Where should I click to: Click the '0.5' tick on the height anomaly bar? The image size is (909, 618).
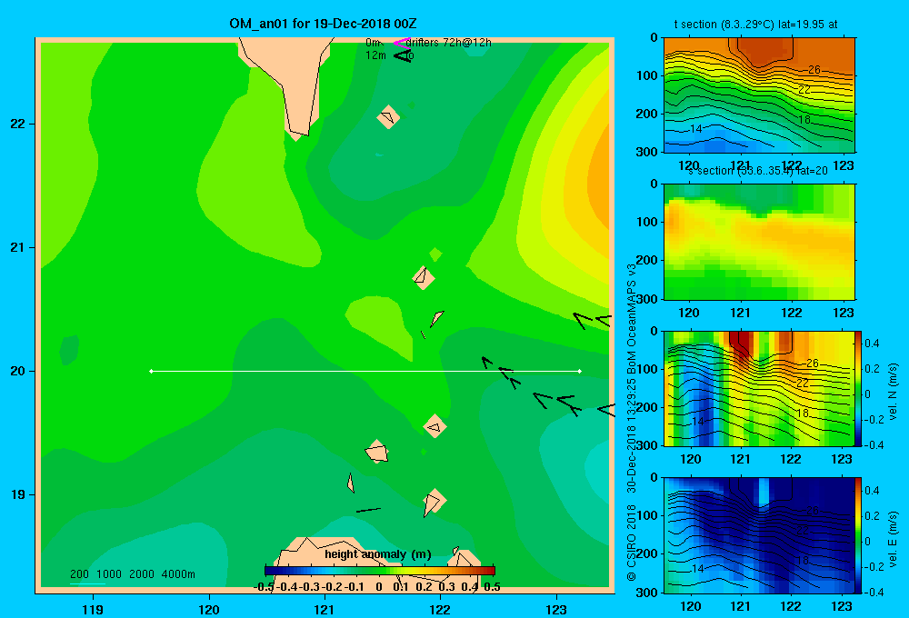tap(492, 587)
